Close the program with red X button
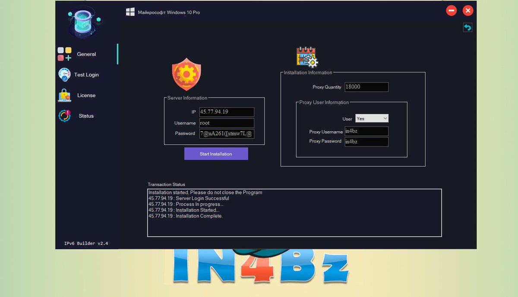Screen dimensions: 518x297 468,10
